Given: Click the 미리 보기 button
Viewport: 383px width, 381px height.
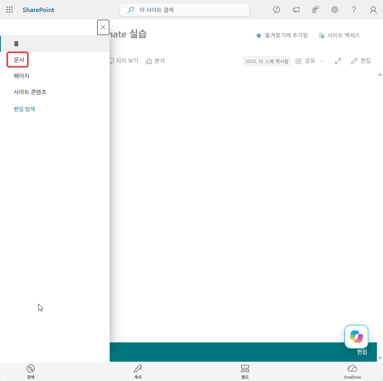Looking at the screenshot, I should coord(124,61).
